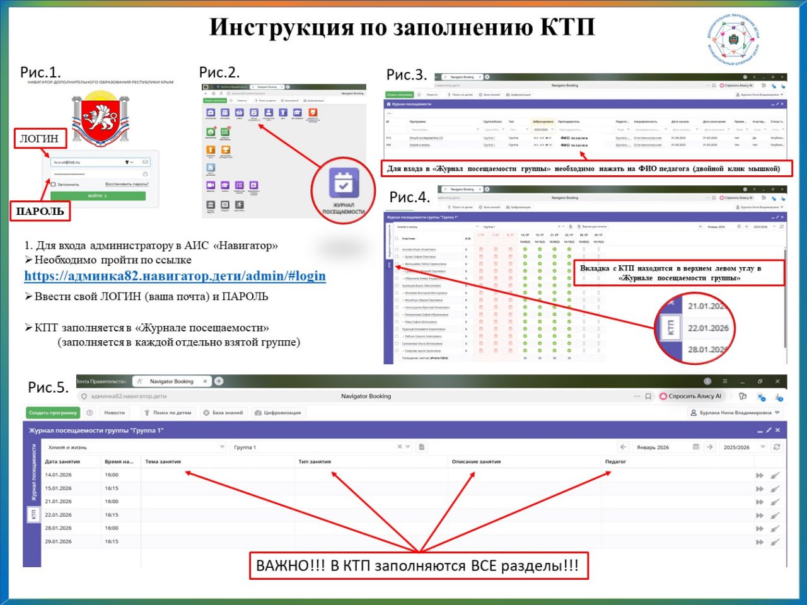Expand the Программа filter dropdown in Рис.3

coord(477,129)
